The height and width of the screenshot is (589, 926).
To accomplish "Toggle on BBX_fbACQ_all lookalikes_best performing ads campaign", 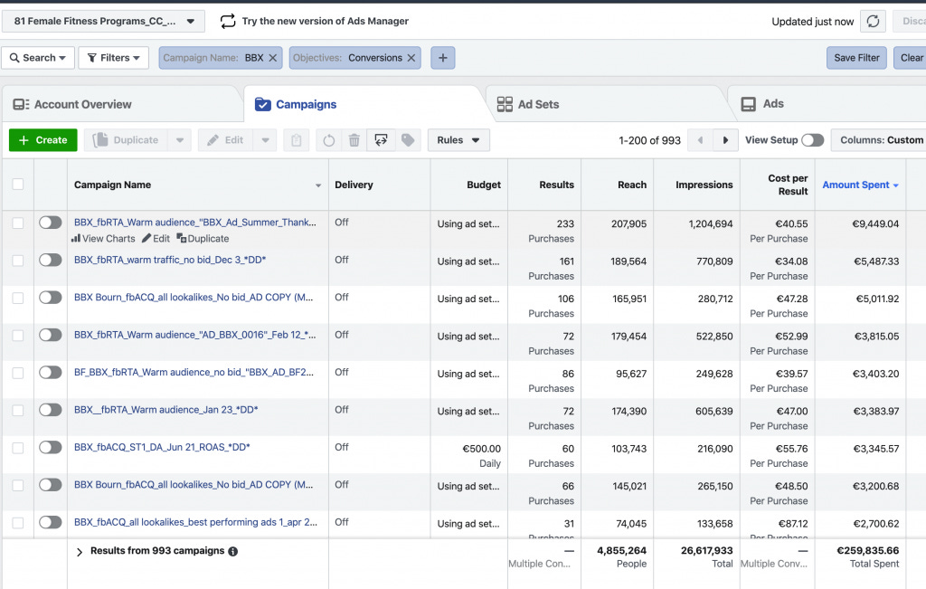I will pyautogui.click(x=51, y=522).
